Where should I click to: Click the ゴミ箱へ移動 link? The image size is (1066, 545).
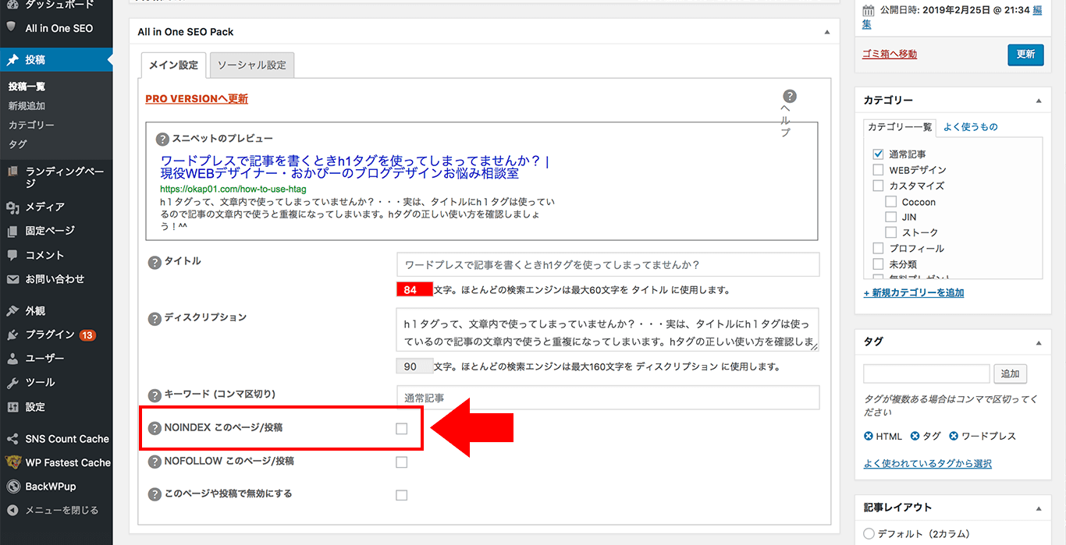point(890,54)
